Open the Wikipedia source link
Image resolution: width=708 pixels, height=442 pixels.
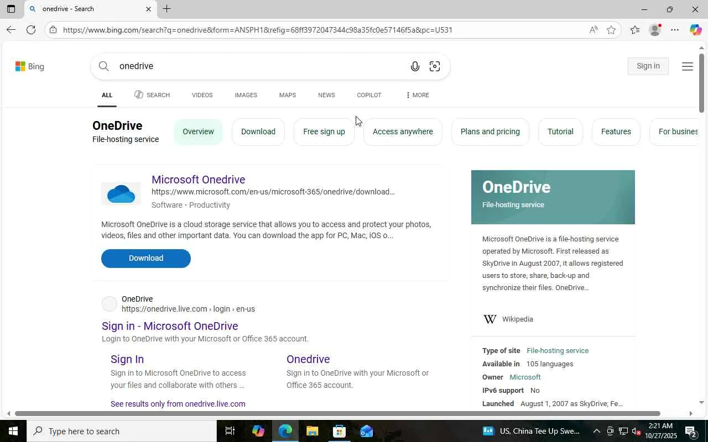point(517,319)
